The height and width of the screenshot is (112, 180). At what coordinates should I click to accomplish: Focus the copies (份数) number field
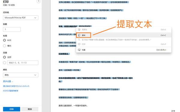click(12, 29)
